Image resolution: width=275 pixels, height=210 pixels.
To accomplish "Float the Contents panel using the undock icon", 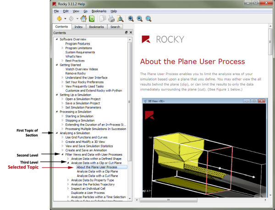I will (x=126, y=33).
